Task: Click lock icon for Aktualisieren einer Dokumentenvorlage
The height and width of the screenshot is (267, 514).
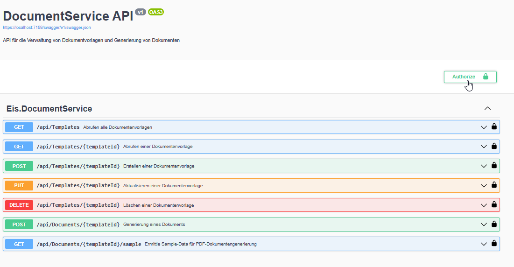Action: [494, 185]
